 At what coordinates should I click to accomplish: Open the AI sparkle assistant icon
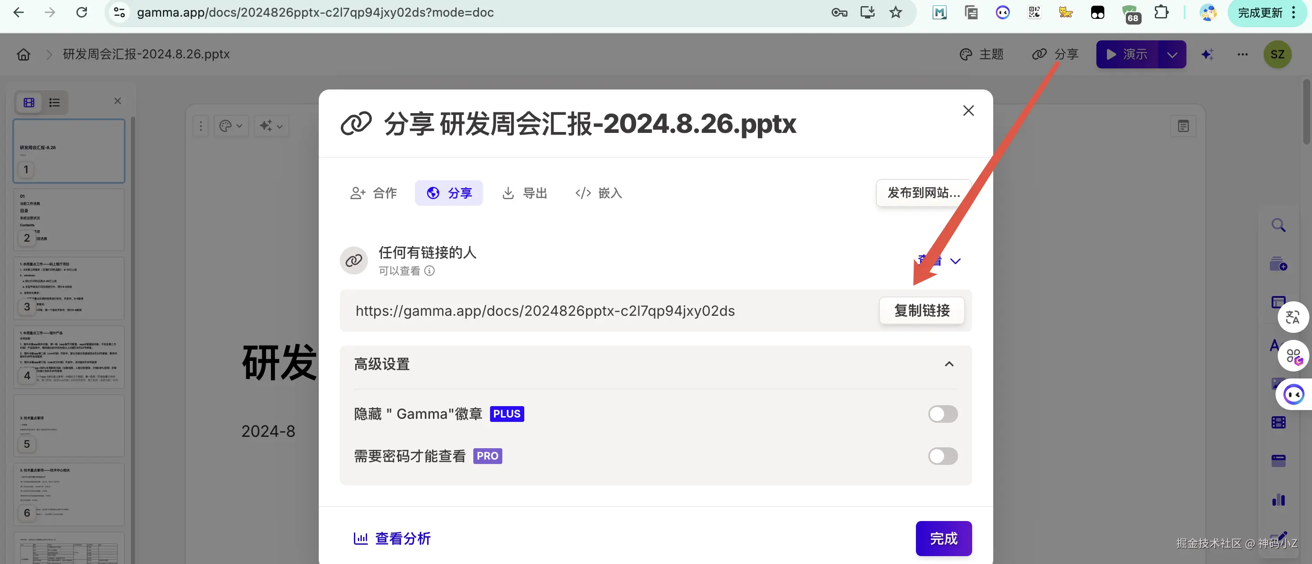click(x=1207, y=54)
